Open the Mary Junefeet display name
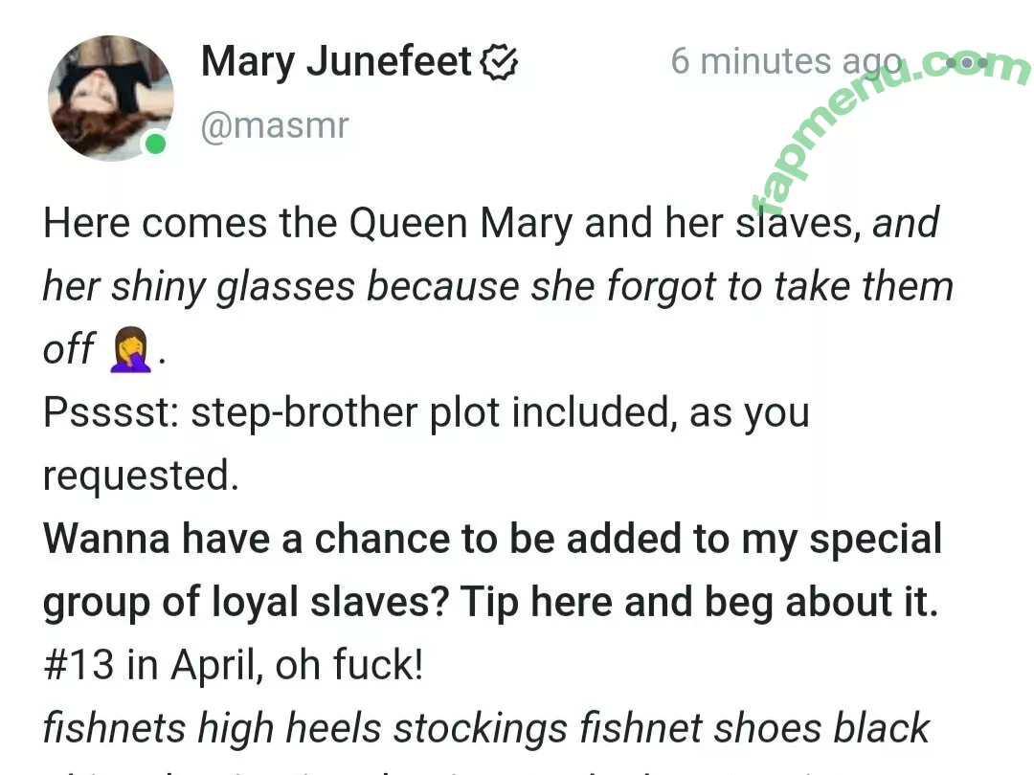Image resolution: width=1034 pixels, height=775 pixels. [x=336, y=61]
